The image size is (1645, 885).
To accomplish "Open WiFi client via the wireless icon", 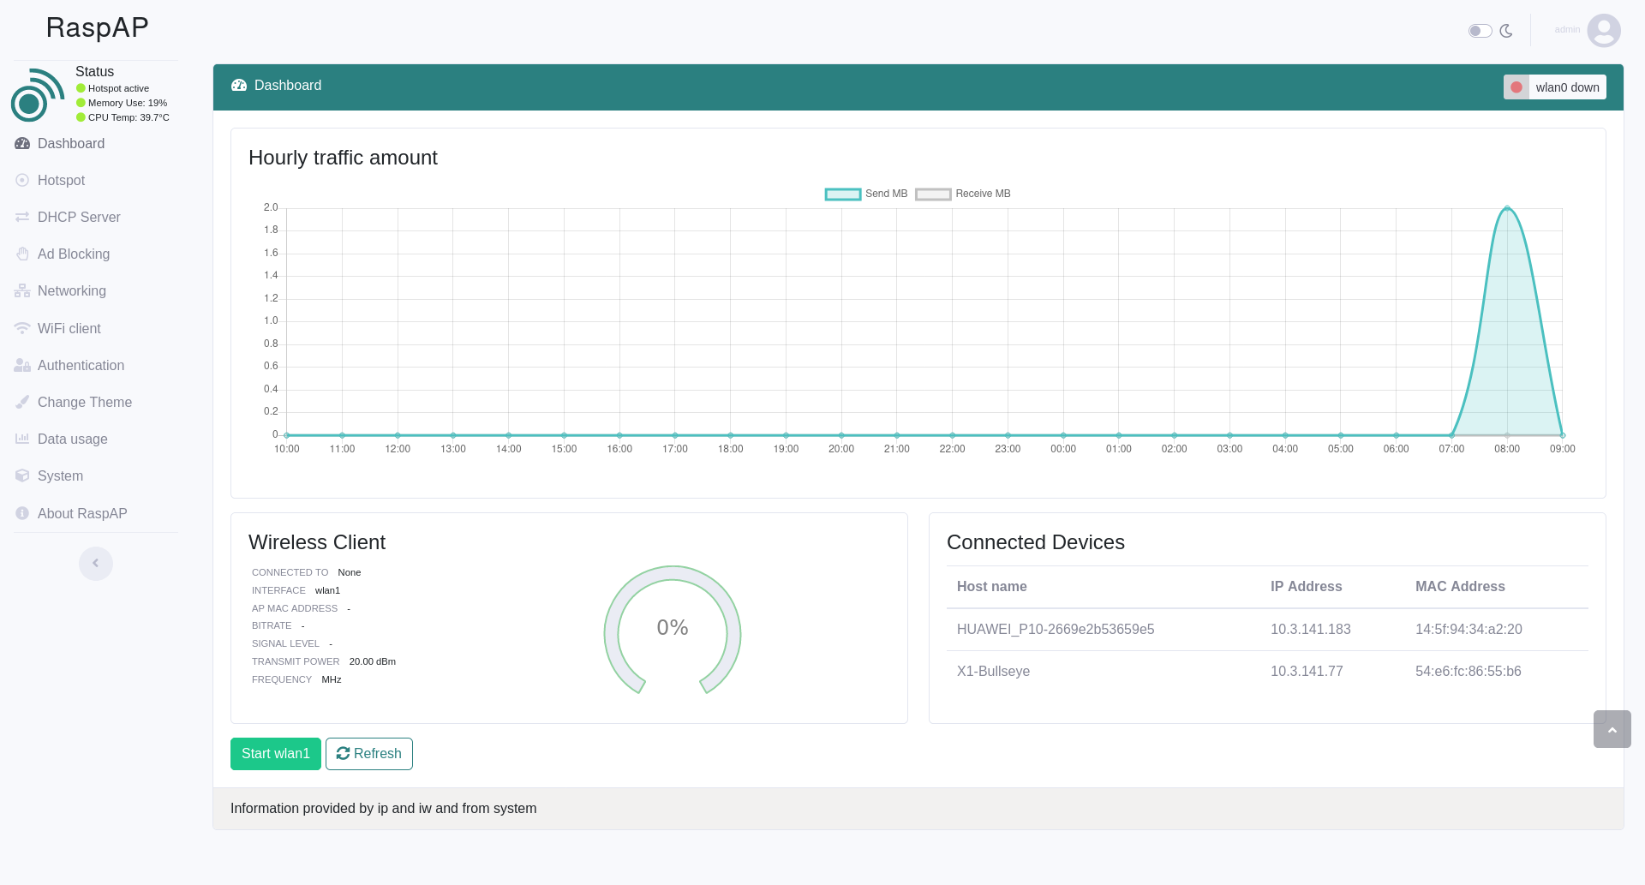I will [21, 328].
